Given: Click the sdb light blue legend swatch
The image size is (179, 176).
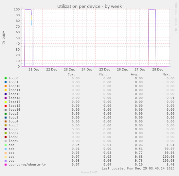Looking at the screenshot, I should (x=6, y=149).
